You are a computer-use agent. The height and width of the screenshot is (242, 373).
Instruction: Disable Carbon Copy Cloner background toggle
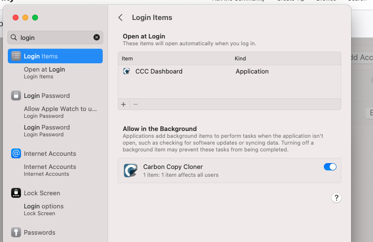pyautogui.click(x=330, y=167)
